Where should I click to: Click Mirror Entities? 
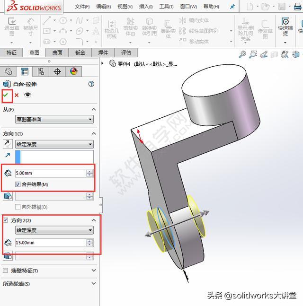point(194,20)
